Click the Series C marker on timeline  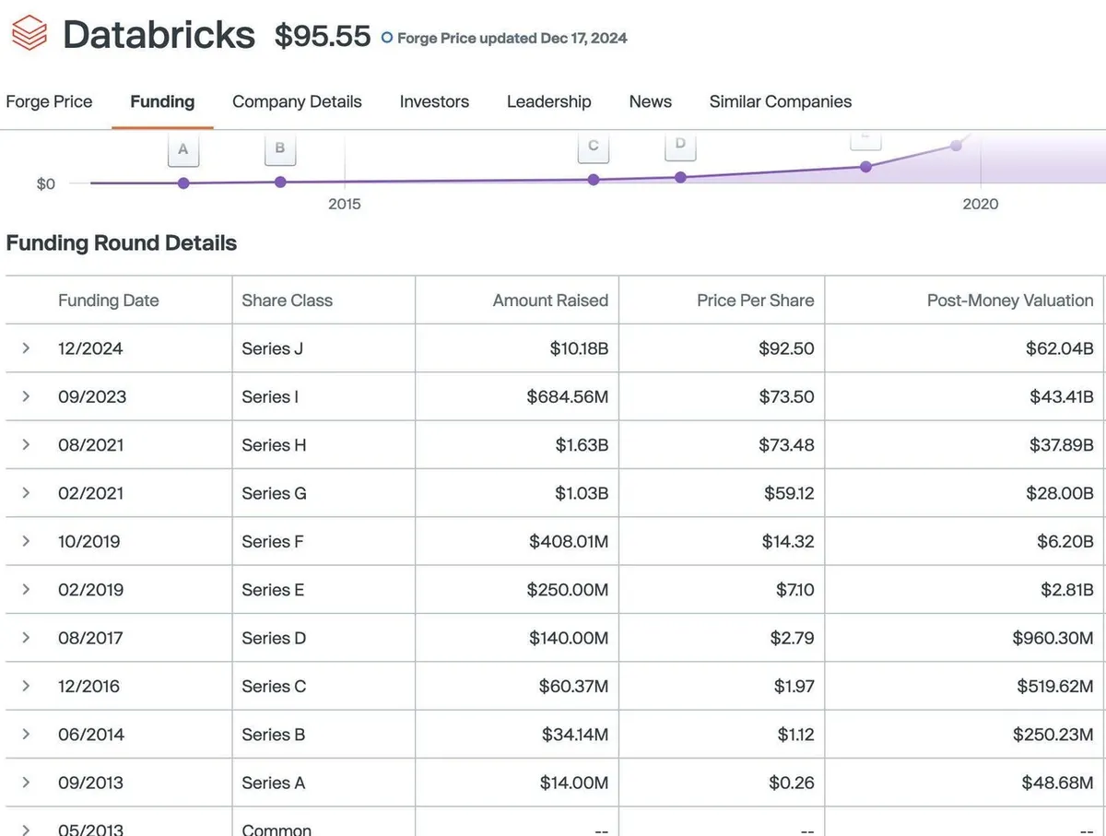click(x=593, y=146)
